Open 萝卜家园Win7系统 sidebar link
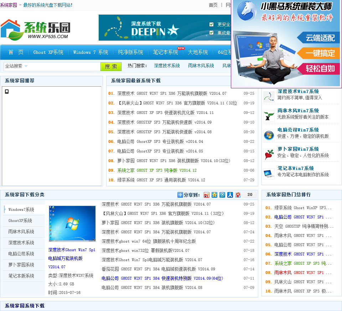 click(298, 149)
